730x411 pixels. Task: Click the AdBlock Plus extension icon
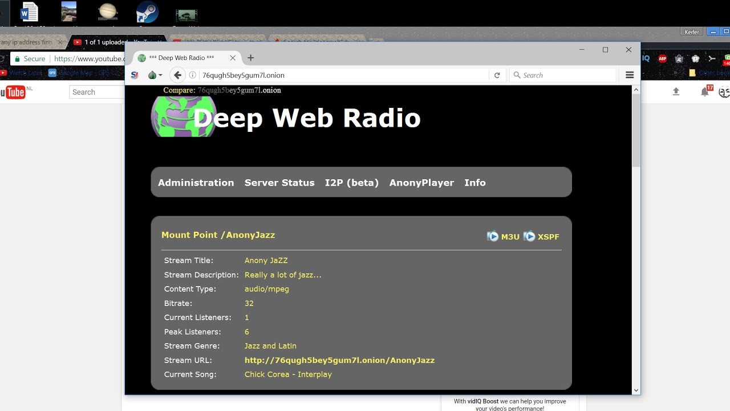(x=662, y=58)
